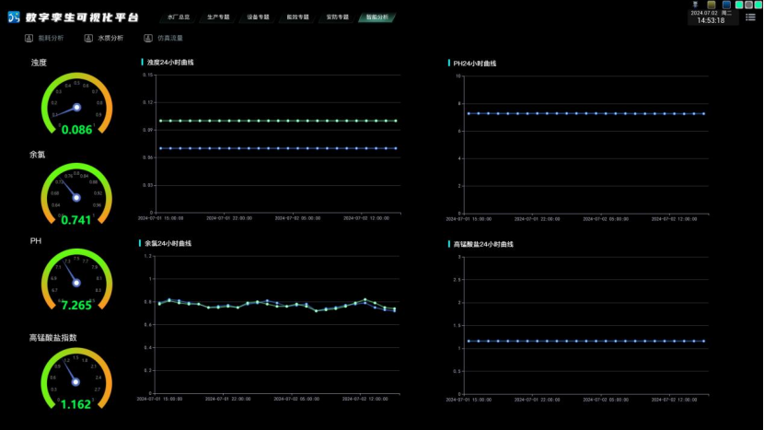Click the green button adjacent to the blue square
Image resolution: width=764 pixels, height=430 pixels.
tap(739, 5)
